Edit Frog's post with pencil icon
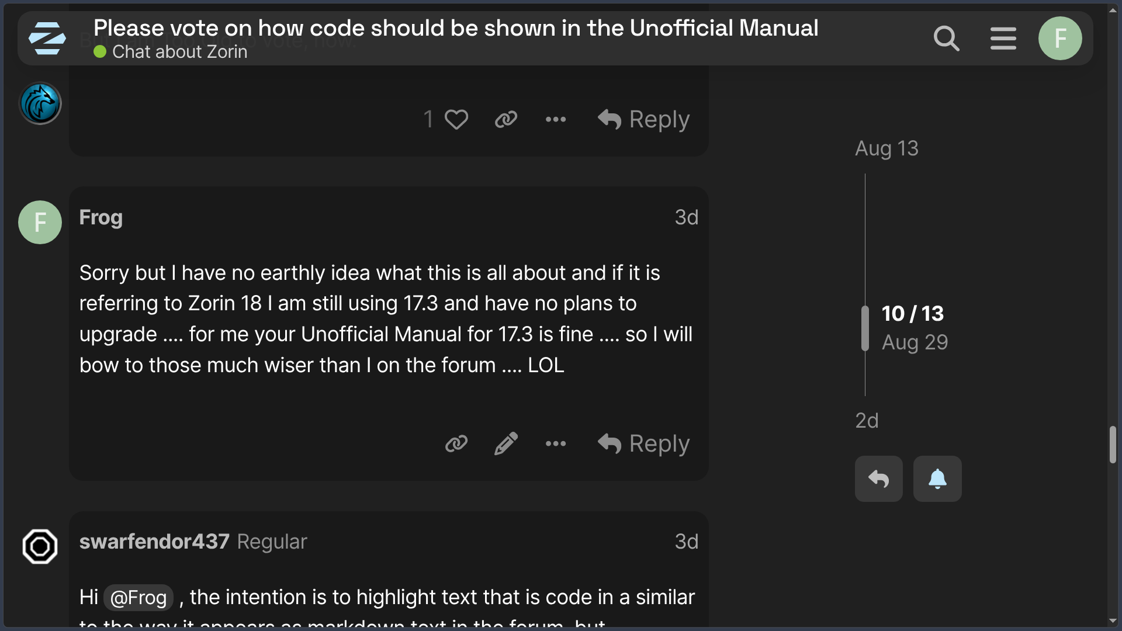 [x=505, y=443]
